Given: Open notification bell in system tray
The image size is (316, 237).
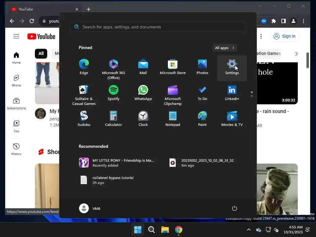Looking at the screenshot, I should click(308, 230).
